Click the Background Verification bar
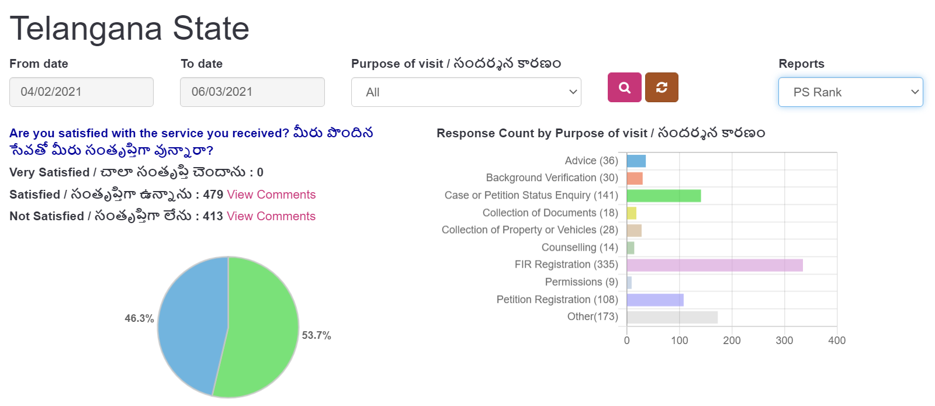 point(635,178)
